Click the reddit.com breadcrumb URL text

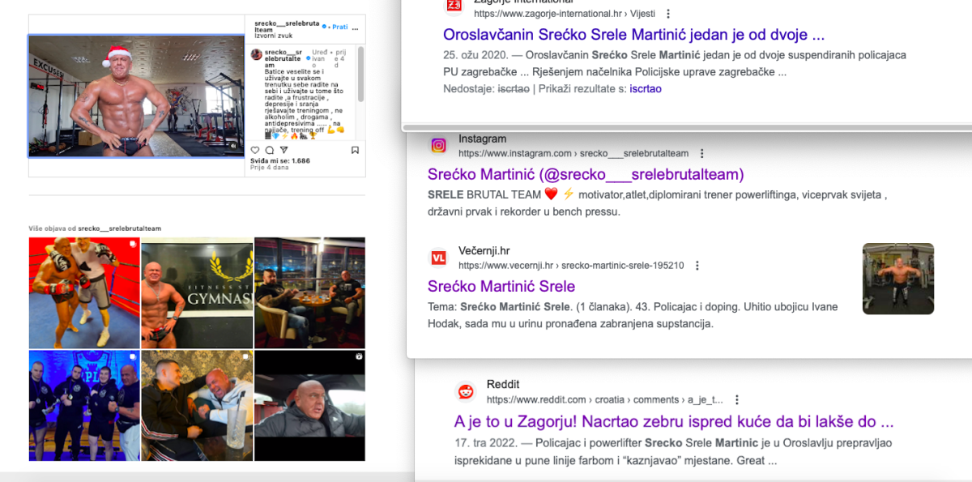pyautogui.click(x=605, y=399)
